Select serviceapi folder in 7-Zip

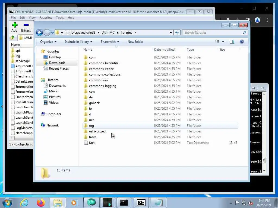coord(22,61)
